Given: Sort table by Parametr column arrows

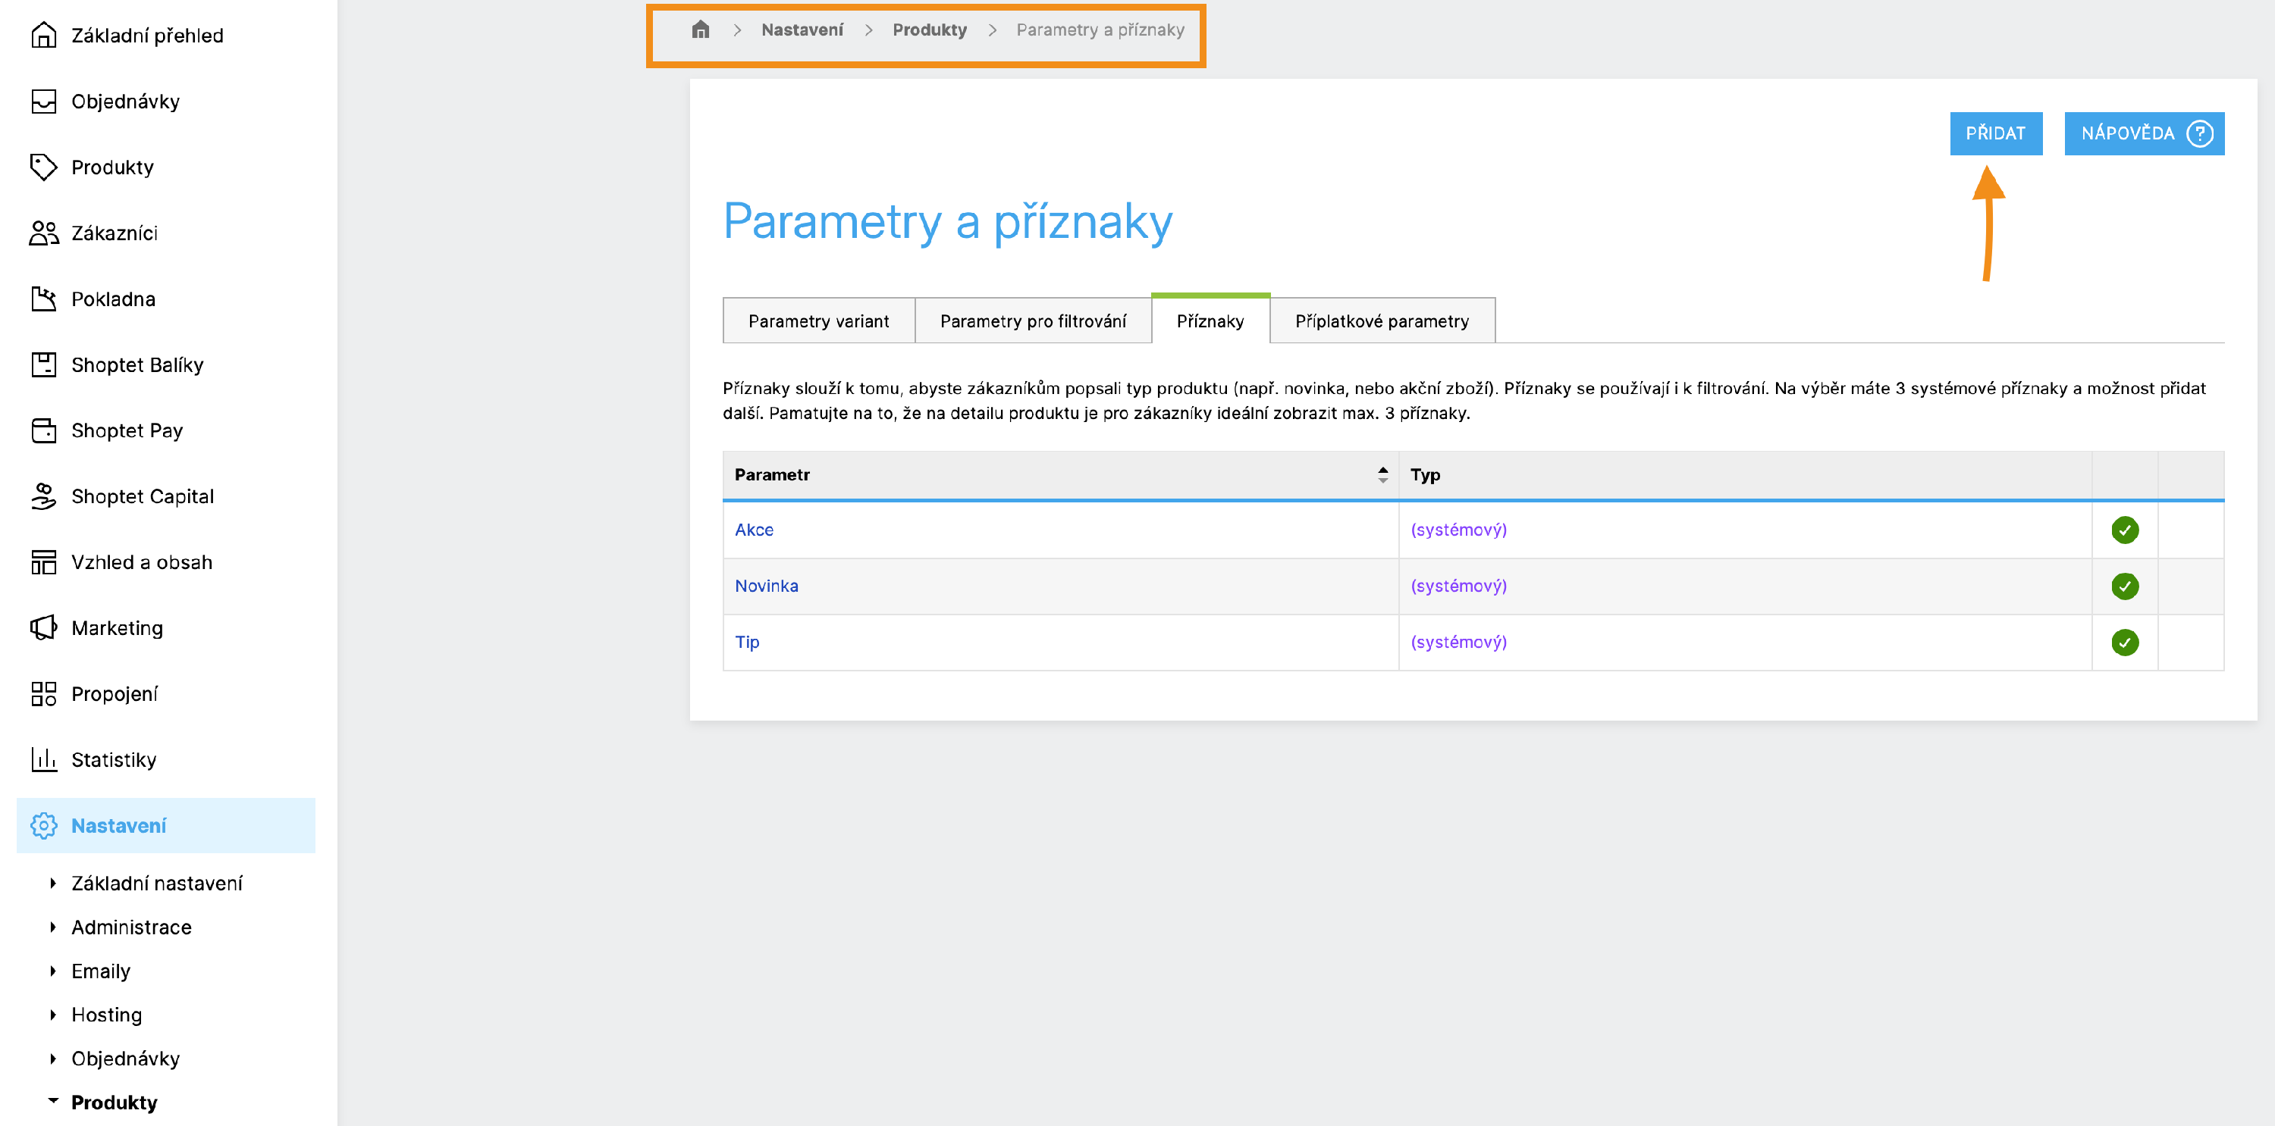Looking at the screenshot, I should 1382,475.
